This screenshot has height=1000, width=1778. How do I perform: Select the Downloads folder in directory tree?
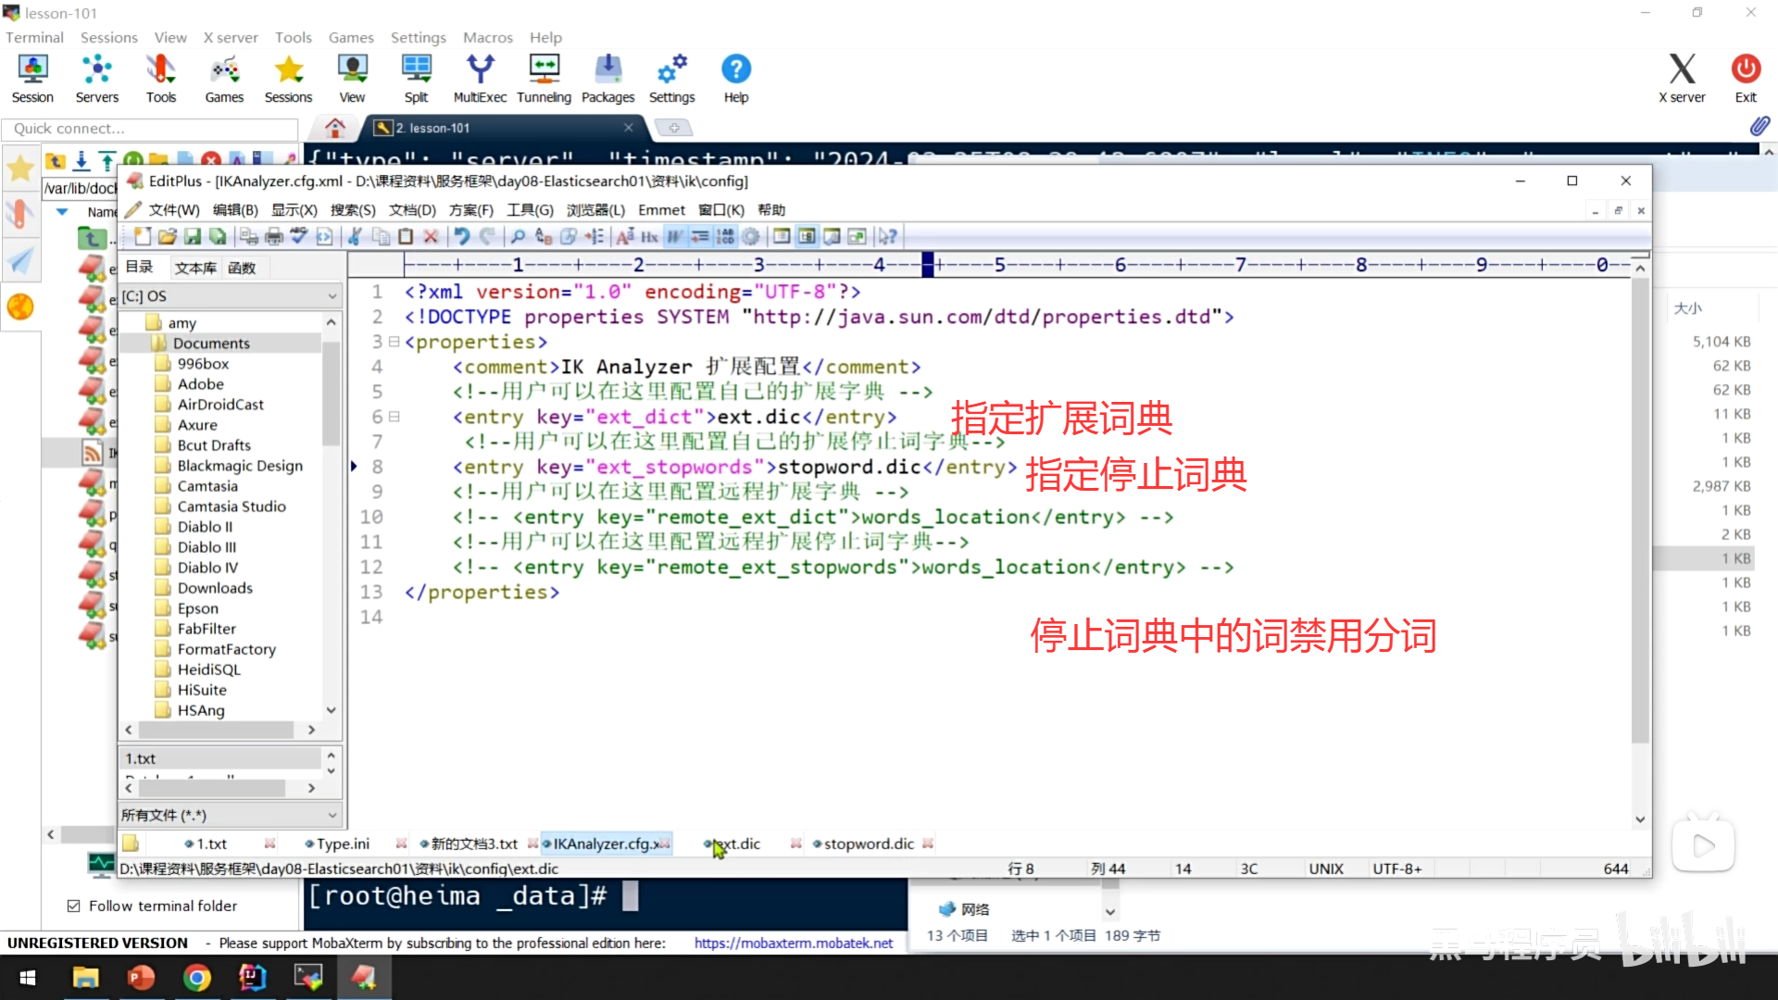[x=215, y=588]
